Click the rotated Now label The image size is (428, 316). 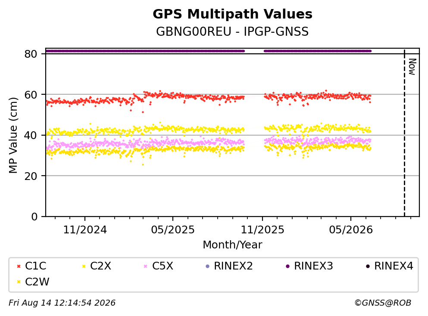tap(412, 67)
